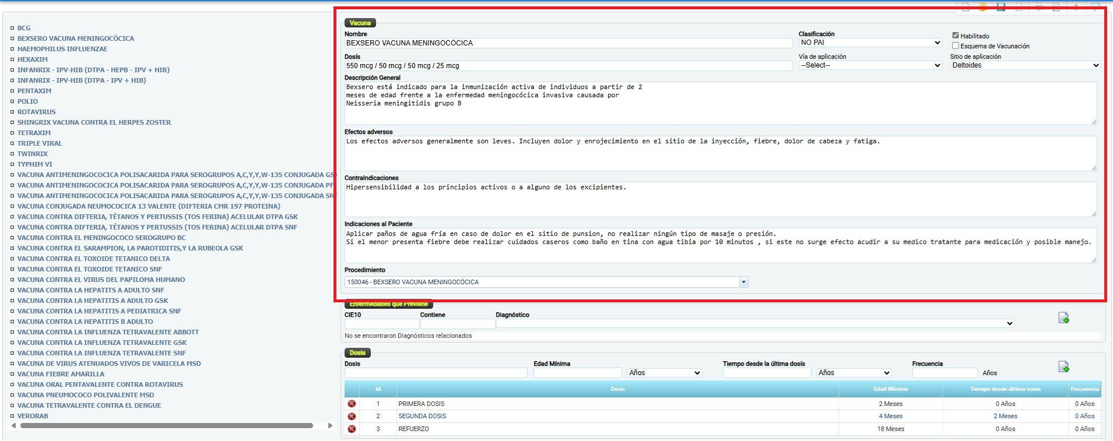Open the Diagnóstico dropdown
The width and height of the screenshot is (1113, 441).
(755, 323)
